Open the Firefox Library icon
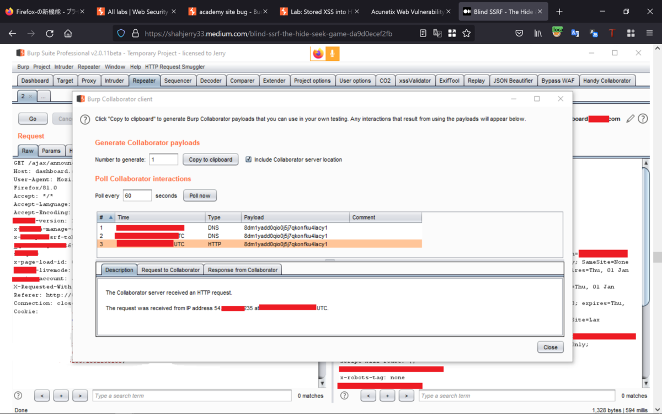The image size is (662, 414). tap(538, 34)
